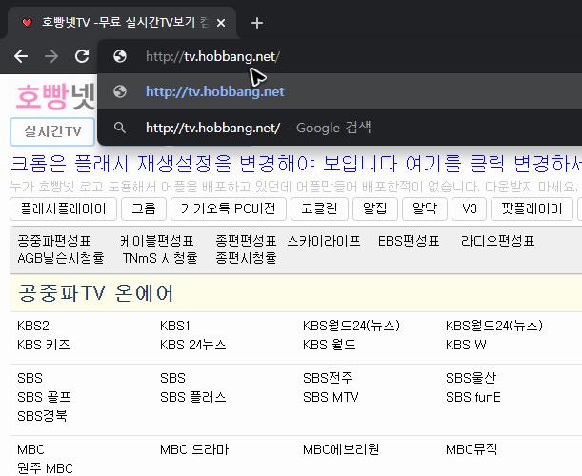Choose the Google 검색 suggestion
The width and height of the screenshot is (582, 476).
(x=340, y=128)
